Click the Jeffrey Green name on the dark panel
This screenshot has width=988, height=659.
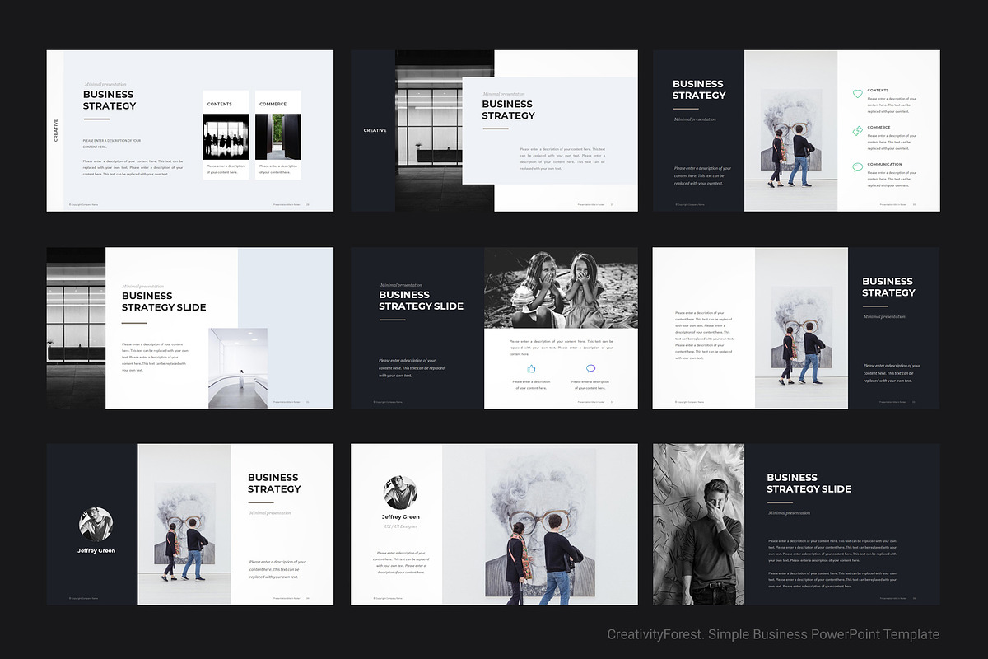[96, 550]
